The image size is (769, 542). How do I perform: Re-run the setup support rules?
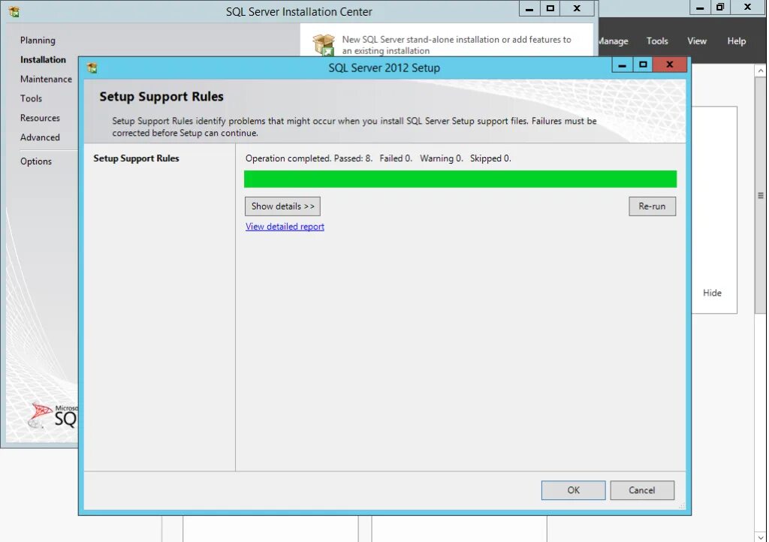click(652, 206)
